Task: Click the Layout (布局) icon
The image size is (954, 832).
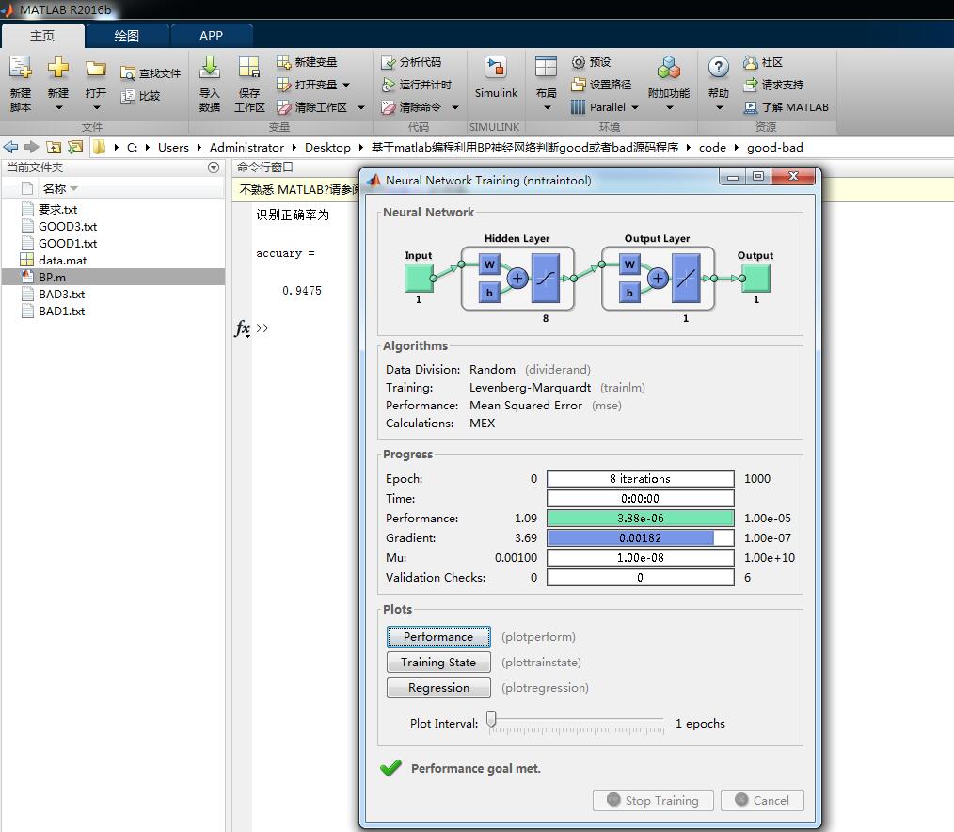Action: coord(546,68)
